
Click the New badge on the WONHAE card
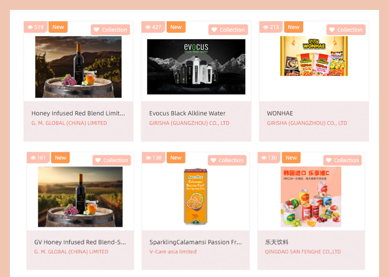(293, 27)
